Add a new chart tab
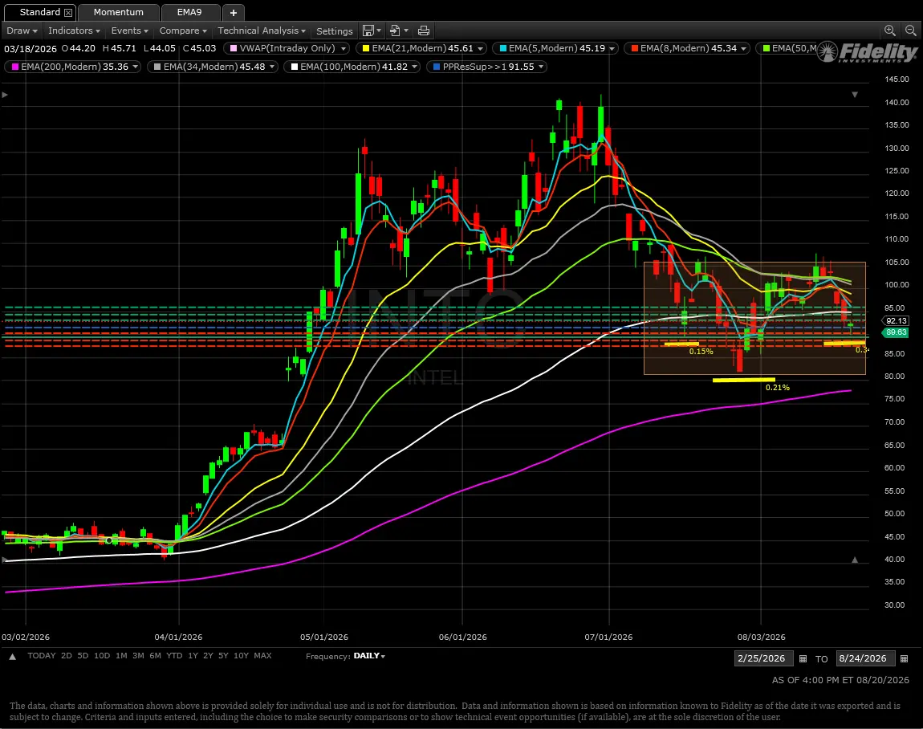923x729 pixels. click(233, 12)
